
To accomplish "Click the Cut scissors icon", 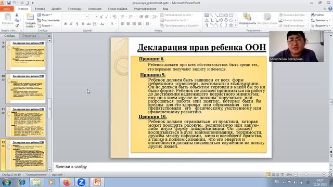I will click(x=17, y=15).
